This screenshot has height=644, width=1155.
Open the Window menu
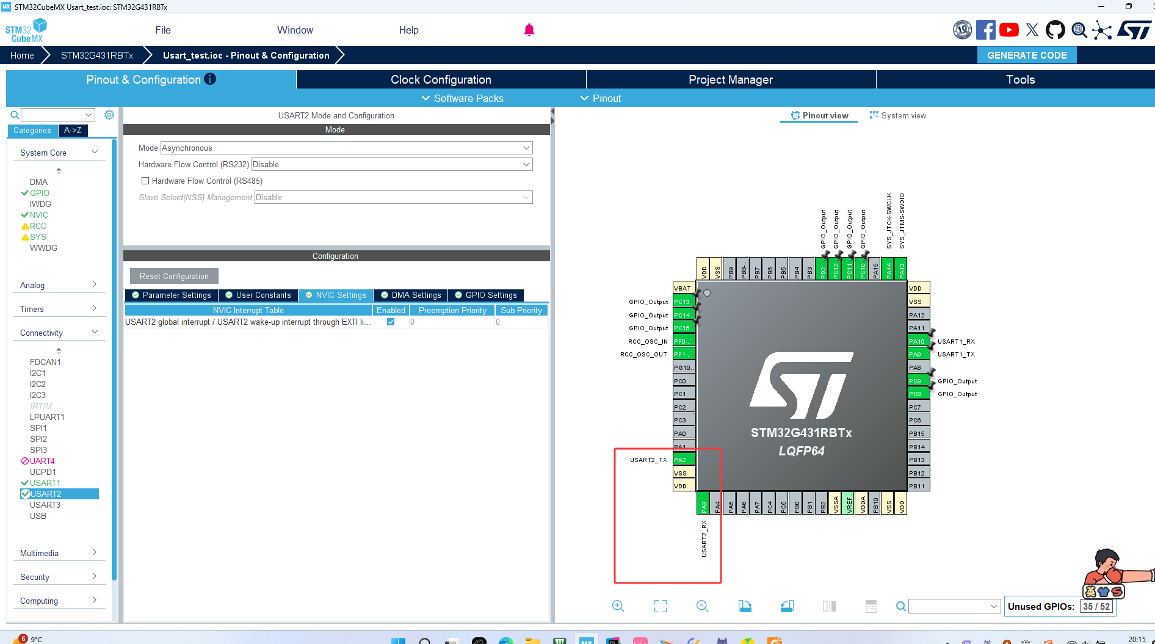[x=295, y=30]
